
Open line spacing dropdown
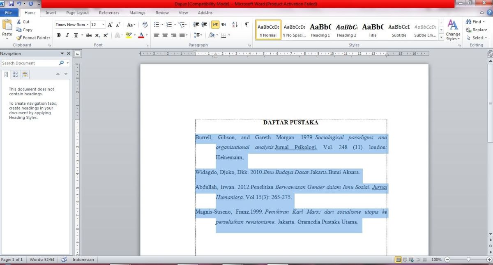click(x=198, y=35)
